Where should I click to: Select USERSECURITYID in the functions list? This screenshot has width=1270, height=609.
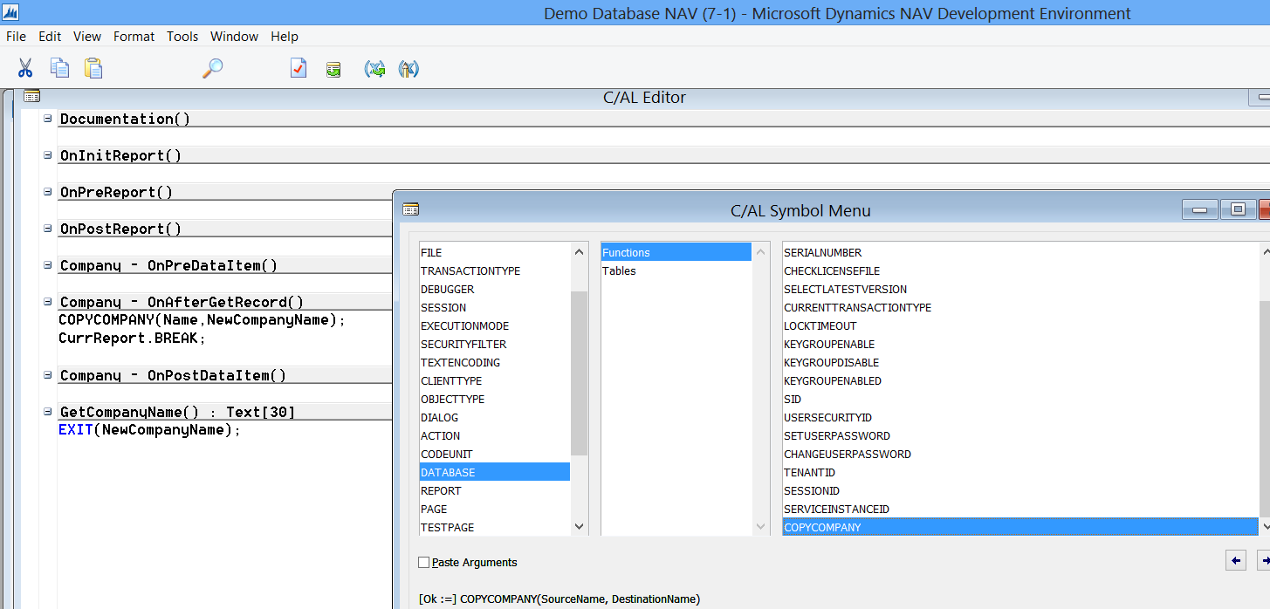pos(827,418)
